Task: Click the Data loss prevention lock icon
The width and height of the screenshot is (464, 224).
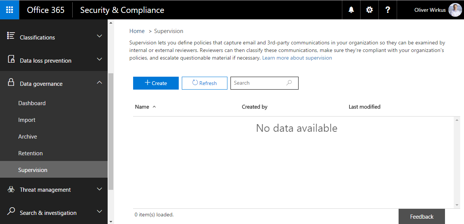Action: click(11, 59)
